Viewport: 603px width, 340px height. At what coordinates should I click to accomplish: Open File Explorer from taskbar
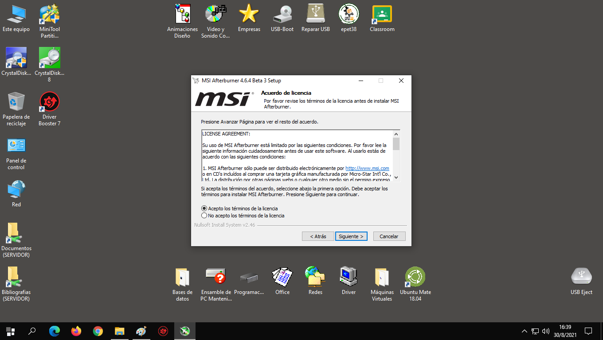(x=119, y=331)
